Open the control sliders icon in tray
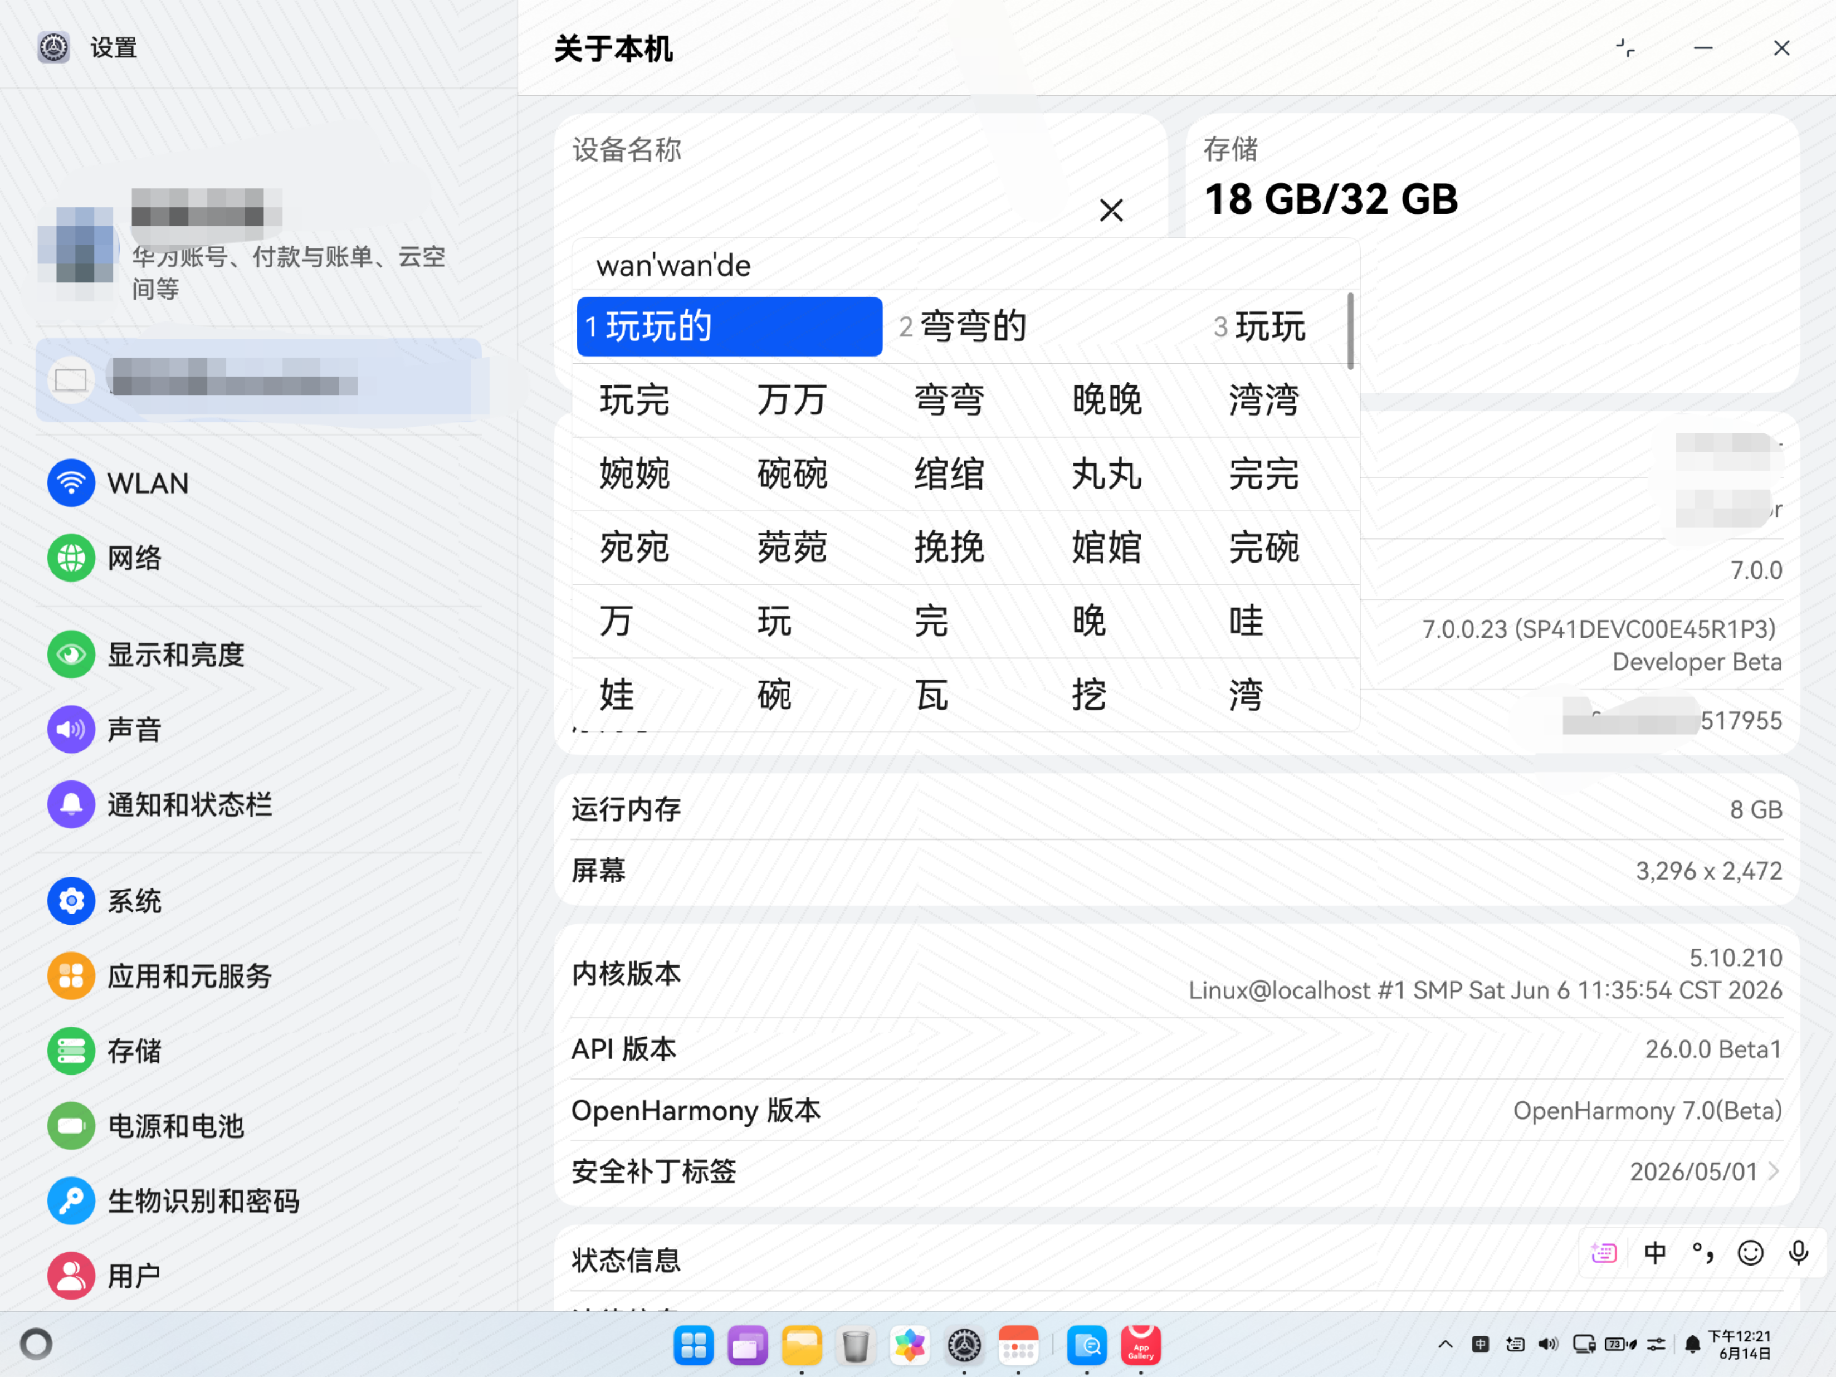The height and width of the screenshot is (1377, 1836). [x=1656, y=1344]
